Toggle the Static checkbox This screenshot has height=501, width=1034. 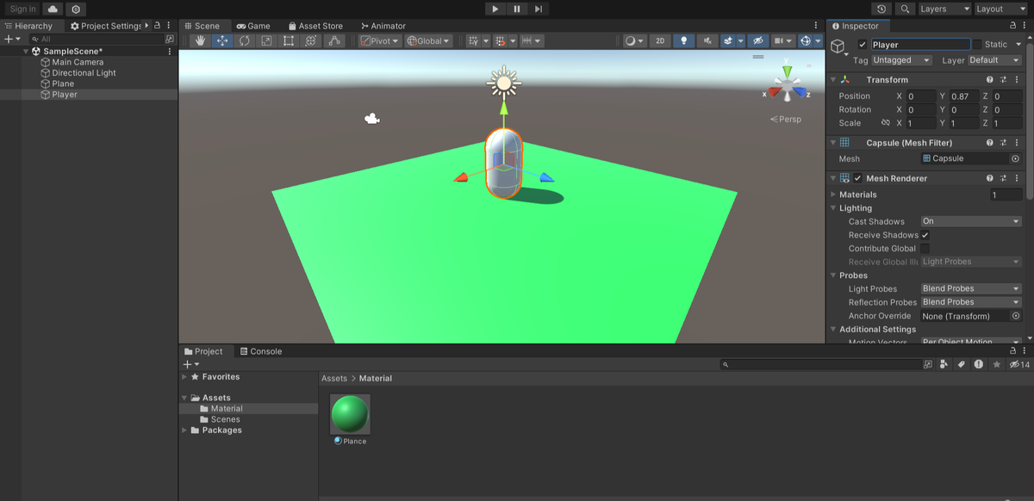pyautogui.click(x=976, y=45)
